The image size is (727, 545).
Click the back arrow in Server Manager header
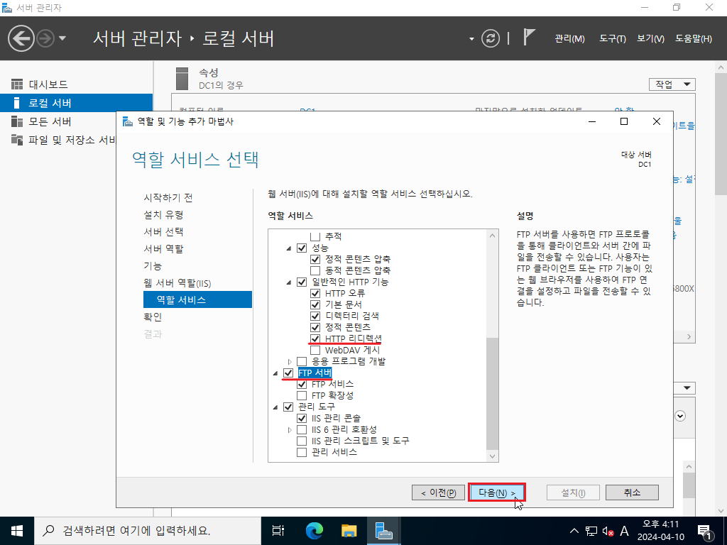21,38
